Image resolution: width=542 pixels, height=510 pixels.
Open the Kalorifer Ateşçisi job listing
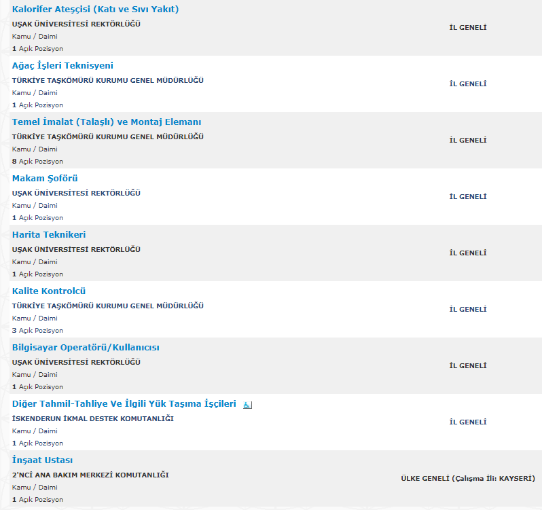coord(96,10)
